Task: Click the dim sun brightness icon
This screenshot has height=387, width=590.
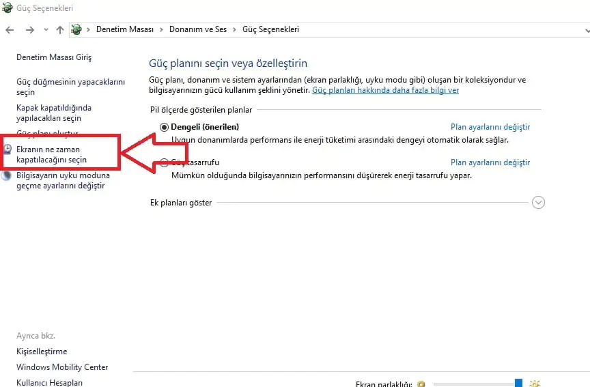Action: 421,384
